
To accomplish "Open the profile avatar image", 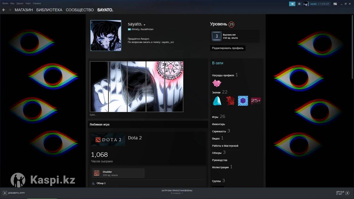I will point(106,36).
